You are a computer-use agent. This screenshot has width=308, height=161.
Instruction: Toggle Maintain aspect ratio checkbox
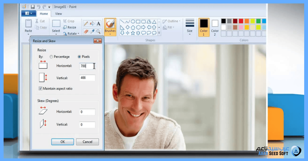click(40, 88)
